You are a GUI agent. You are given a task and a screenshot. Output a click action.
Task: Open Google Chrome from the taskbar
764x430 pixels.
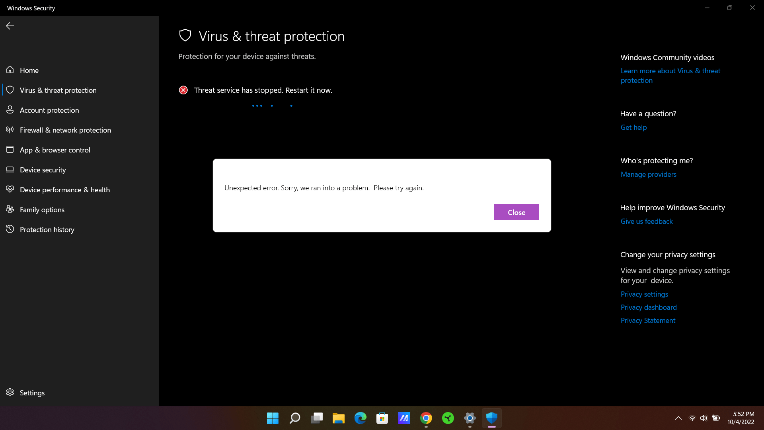click(x=426, y=418)
